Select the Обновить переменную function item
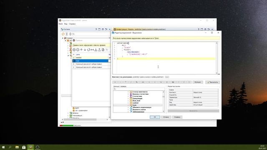 tap(142, 107)
